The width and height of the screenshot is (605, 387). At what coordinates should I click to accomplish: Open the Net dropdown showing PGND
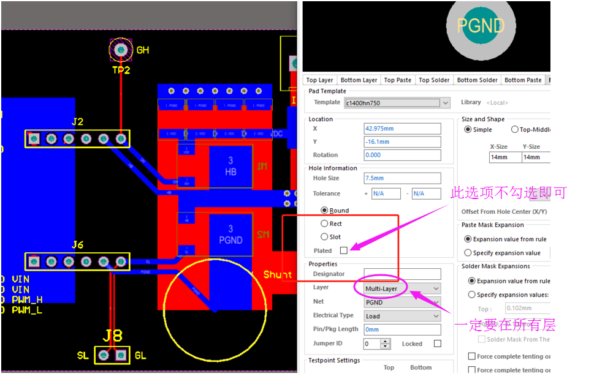click(x=402, y=302)
